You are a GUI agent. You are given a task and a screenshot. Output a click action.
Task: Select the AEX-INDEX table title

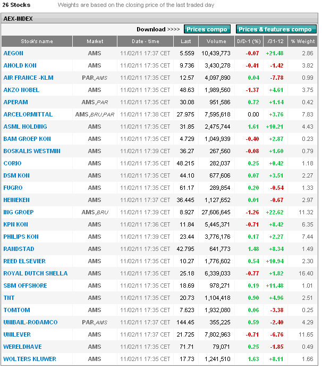[x=18, y=19]
